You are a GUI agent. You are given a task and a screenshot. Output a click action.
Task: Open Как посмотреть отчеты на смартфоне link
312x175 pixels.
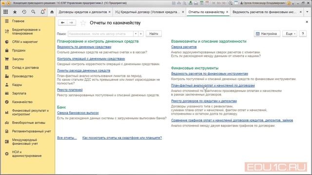[122, 138]
